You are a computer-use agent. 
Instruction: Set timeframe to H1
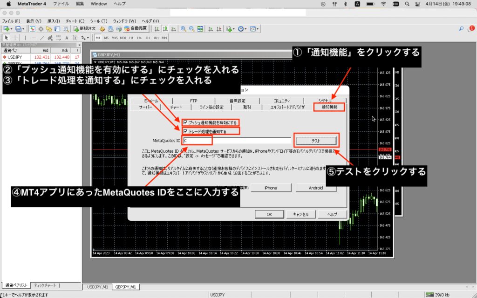click(x=131, y=38)
